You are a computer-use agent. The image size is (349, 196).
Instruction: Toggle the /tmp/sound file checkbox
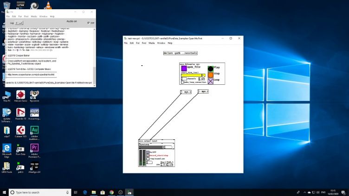[x=148, y=158]
